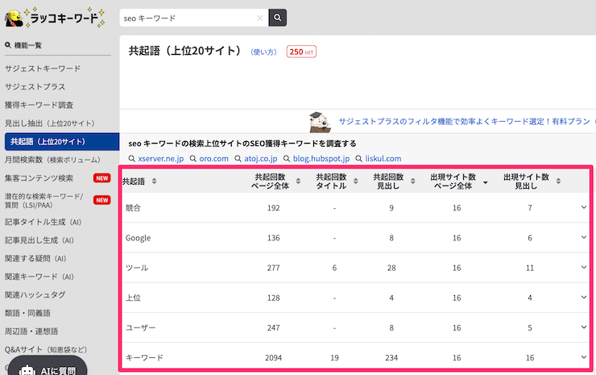Image resolution: width=596 pixels, height=375 pixels.
Task: Expand the ツール row chevron
Action: point(583,268)
